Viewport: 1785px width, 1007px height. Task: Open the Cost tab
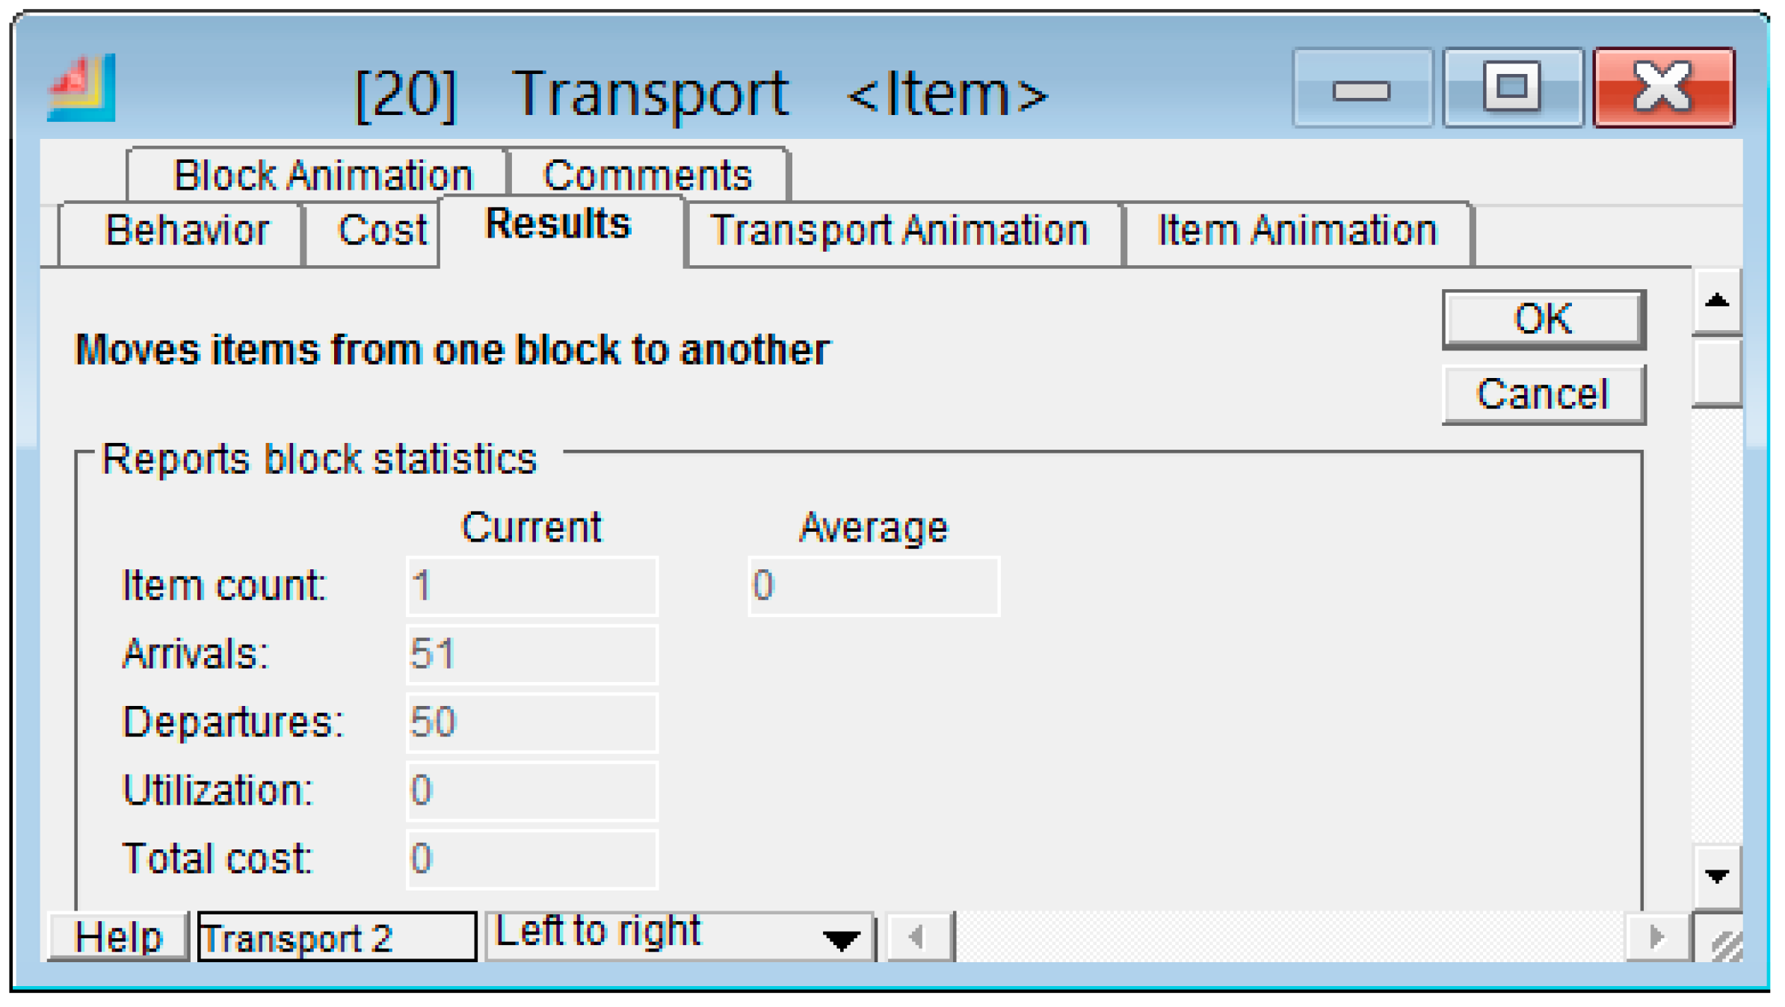pyautogui.click(x=381, y=231)
